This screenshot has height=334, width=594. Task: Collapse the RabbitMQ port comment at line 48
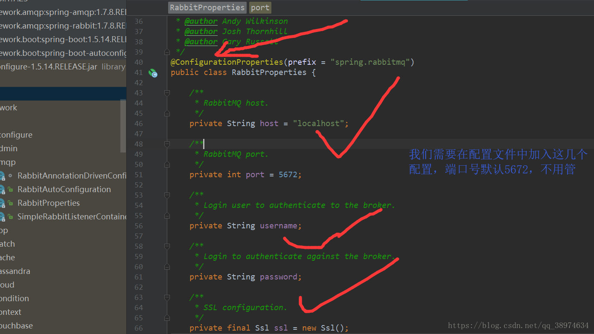pos(167,144)
